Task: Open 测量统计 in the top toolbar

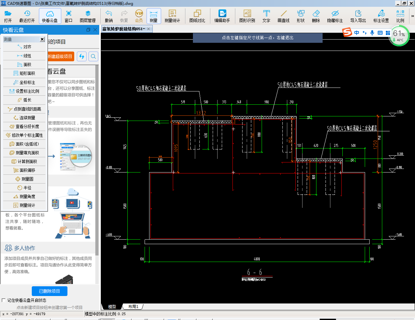Action: 172,16
